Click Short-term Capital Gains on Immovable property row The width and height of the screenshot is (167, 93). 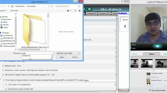58,75
